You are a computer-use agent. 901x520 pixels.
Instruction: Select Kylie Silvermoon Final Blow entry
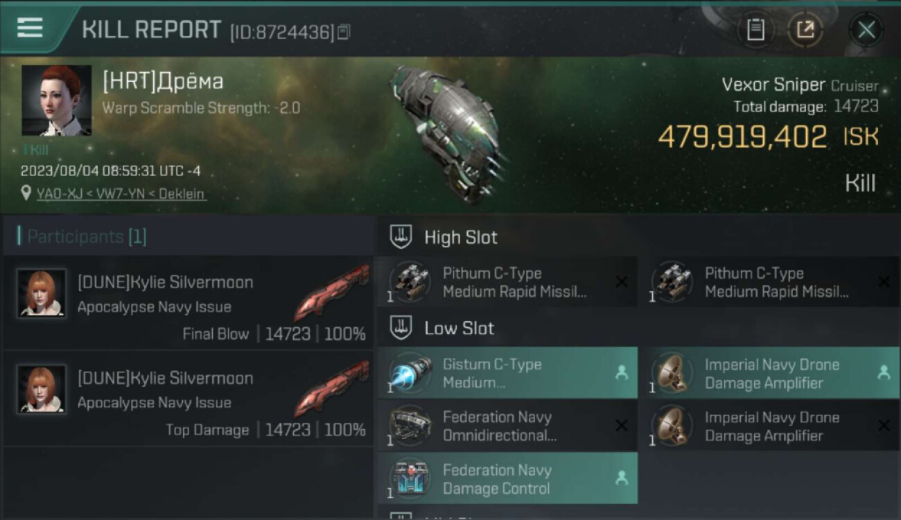(189, 304)
